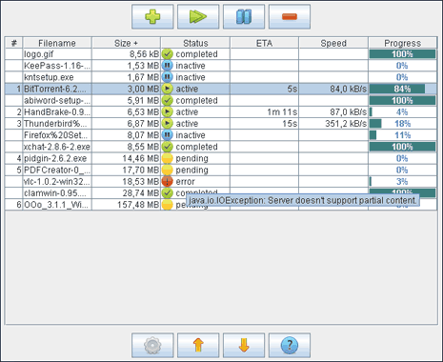Sort by the Filename column header

tap(57, 43)
